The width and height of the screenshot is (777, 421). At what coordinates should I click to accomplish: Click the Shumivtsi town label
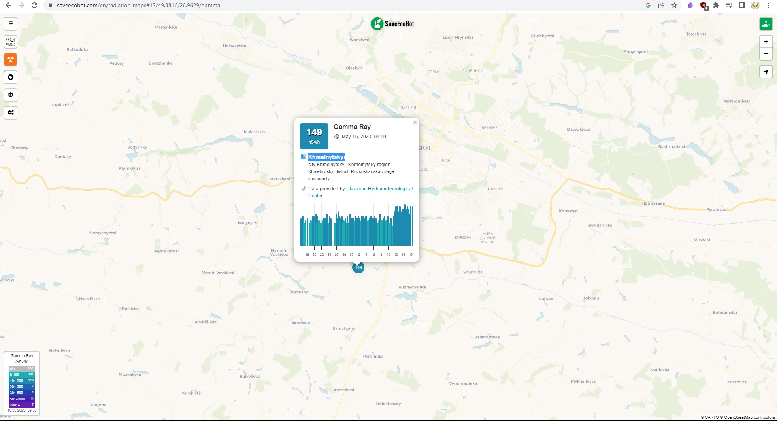(x=473, y=272)
